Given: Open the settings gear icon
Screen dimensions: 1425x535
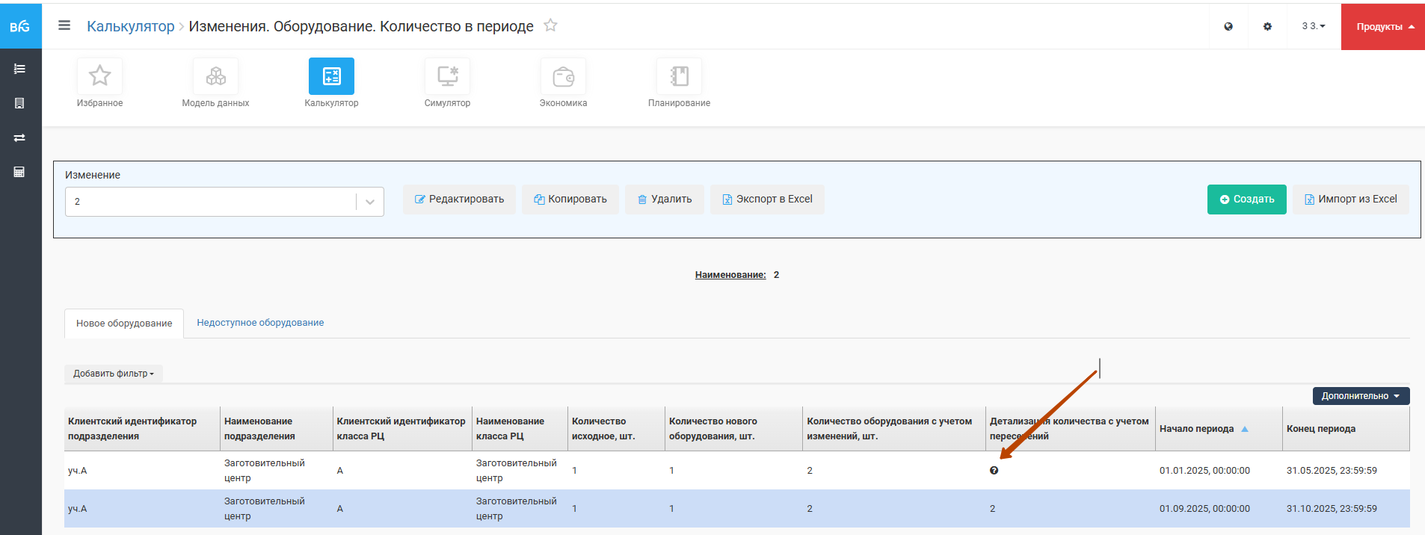Looking at the screenshot, I should point(1267,26).
